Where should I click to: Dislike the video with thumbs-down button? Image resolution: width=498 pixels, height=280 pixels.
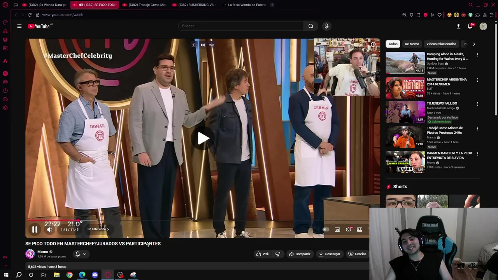[278, 254]
